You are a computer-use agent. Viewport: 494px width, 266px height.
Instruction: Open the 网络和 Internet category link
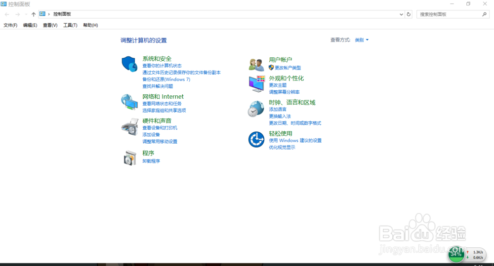[163, 97]
